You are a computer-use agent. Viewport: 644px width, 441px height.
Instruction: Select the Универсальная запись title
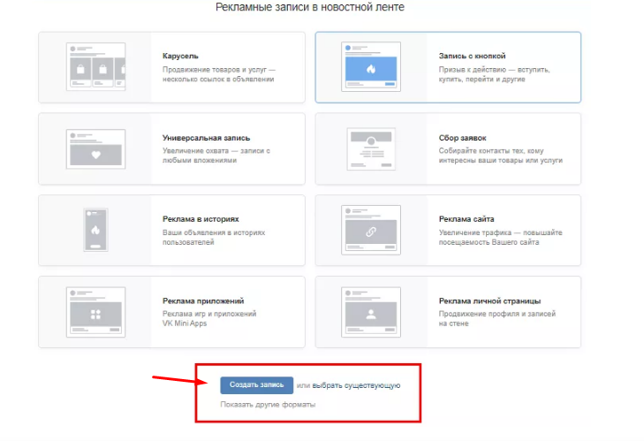pyautogui.click(x=206, y=138)
